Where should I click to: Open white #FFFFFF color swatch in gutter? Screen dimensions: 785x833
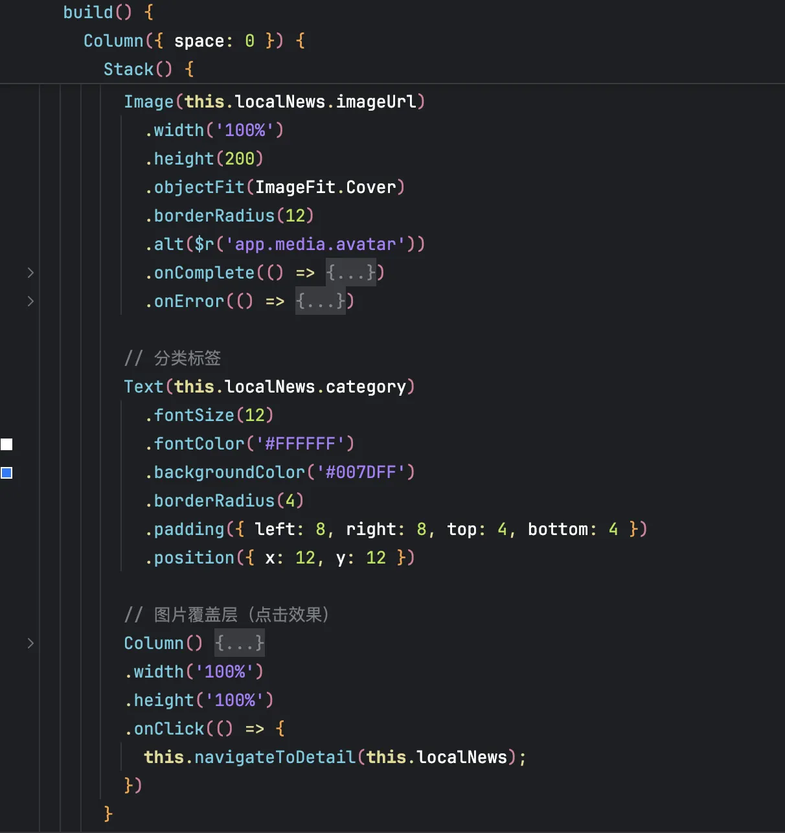[6, 444]
